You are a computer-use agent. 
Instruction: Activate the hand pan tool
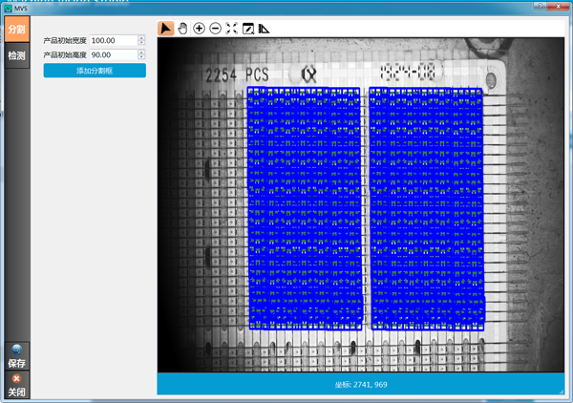click(181, 29)
